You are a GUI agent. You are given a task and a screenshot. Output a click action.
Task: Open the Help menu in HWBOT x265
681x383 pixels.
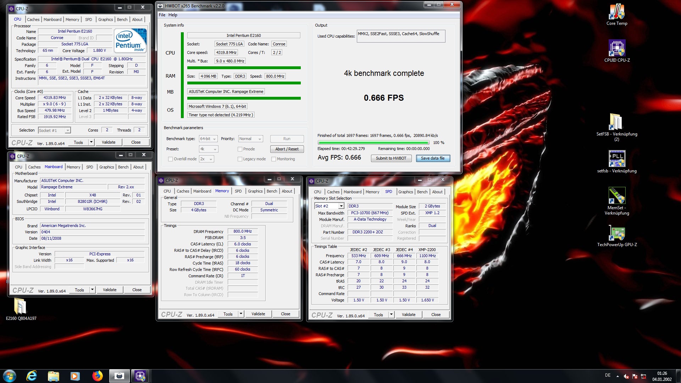173,15
